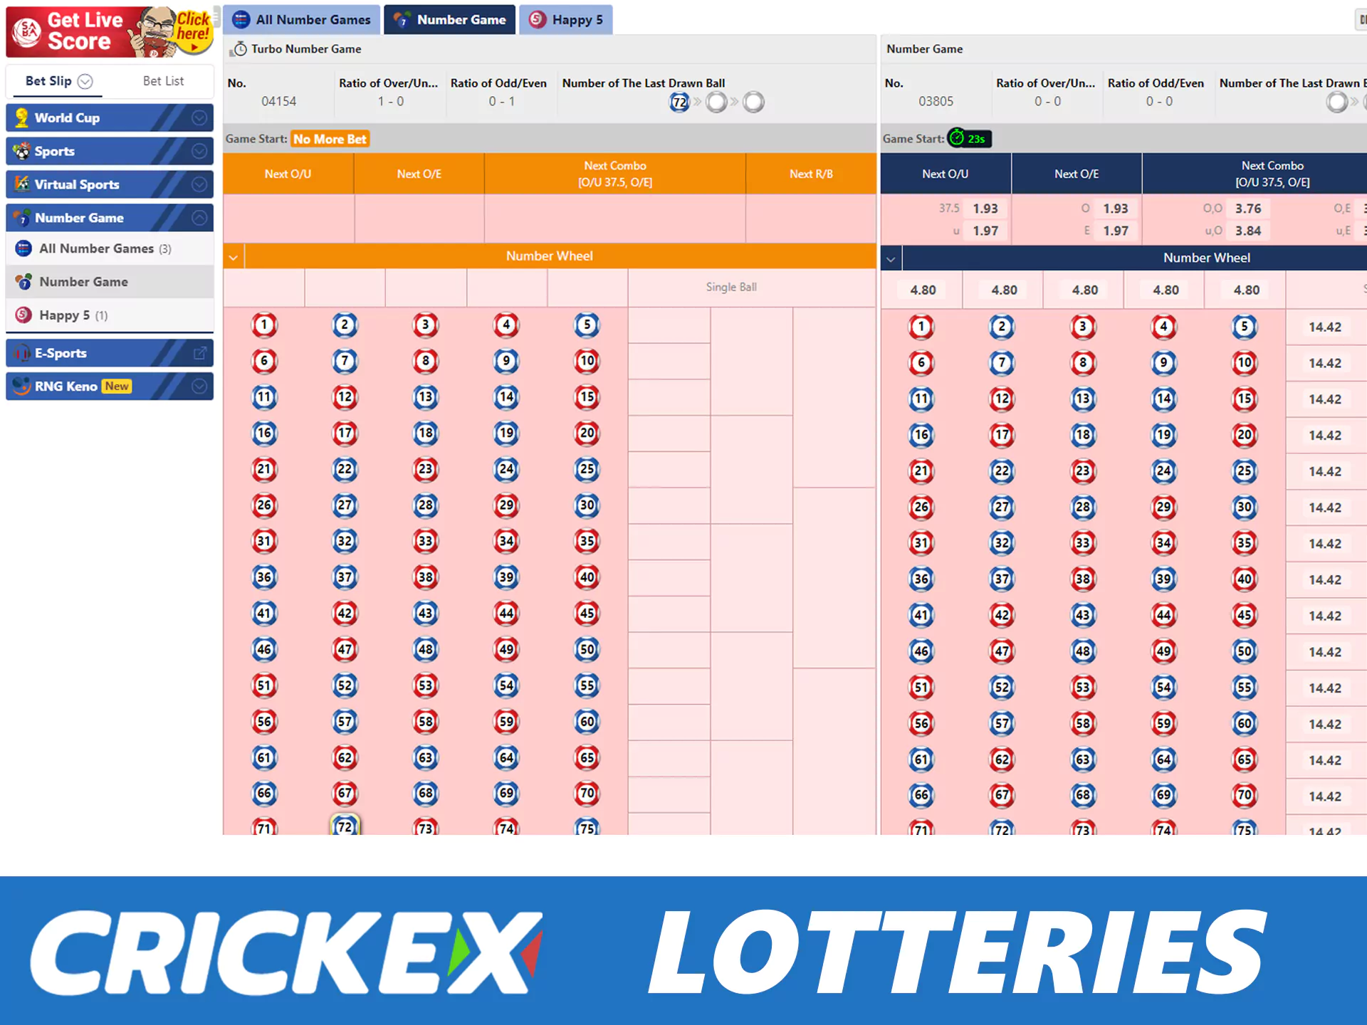Expand the RNG Keno menu chevron

point(199,386)
